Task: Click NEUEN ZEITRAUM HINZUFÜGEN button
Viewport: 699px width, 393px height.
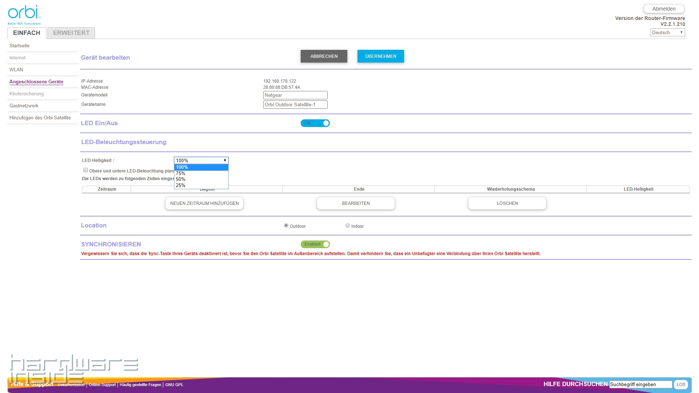Action: coord(204,203)
